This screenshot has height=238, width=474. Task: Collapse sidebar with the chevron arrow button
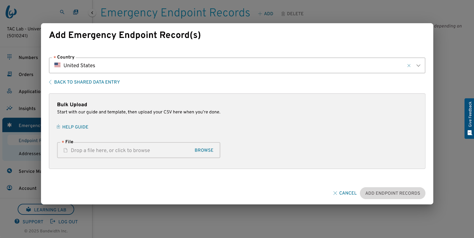[92, 13]
